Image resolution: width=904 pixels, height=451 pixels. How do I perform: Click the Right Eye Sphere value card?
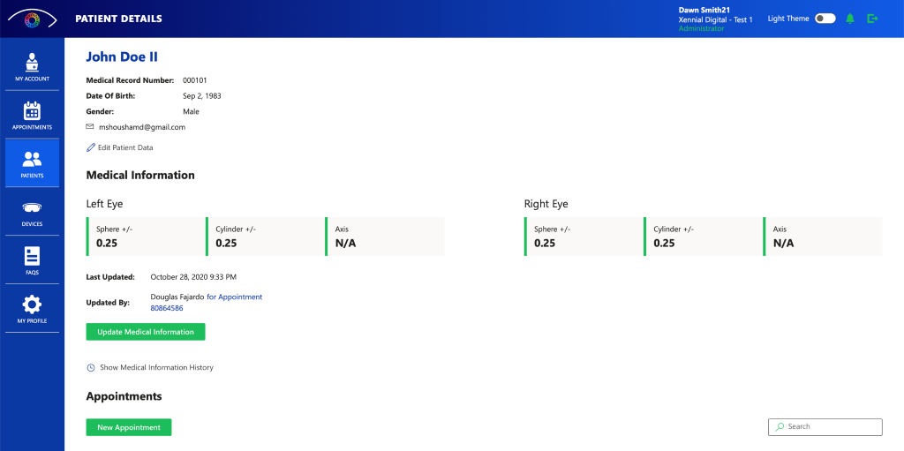pyautogui.click(x=584, y=237)
